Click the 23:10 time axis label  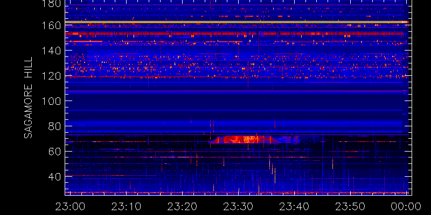click(126, 206)
